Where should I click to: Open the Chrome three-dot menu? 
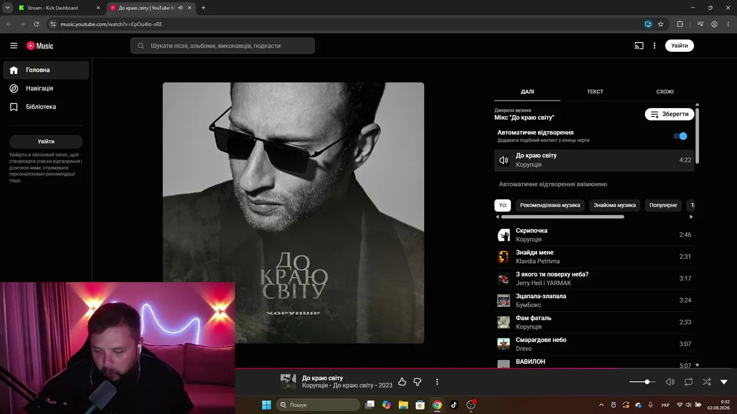click(727, 24)
